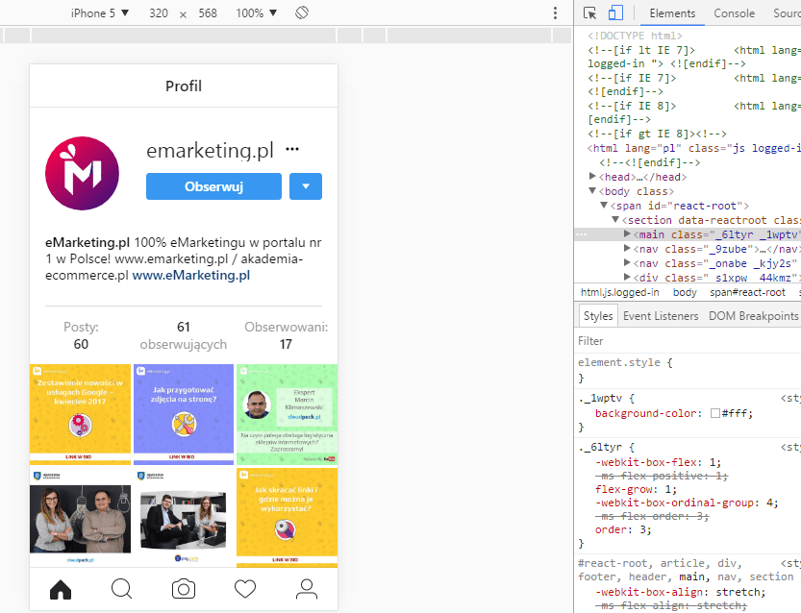Open the DOM Breakpoints tab

(x=753, y=316)
